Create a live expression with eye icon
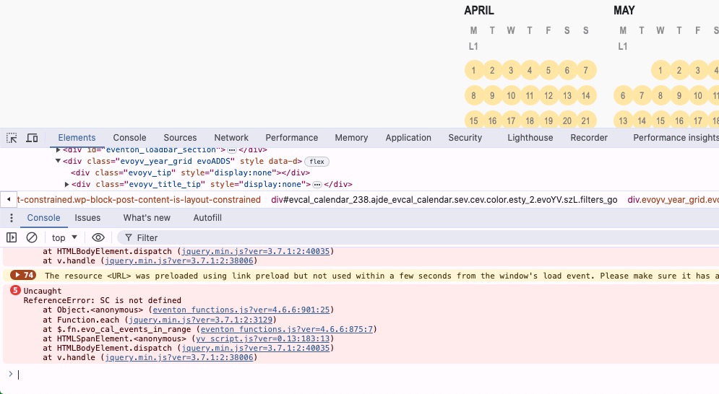Viewport: 719px width, 394px height. coord(98,238)
